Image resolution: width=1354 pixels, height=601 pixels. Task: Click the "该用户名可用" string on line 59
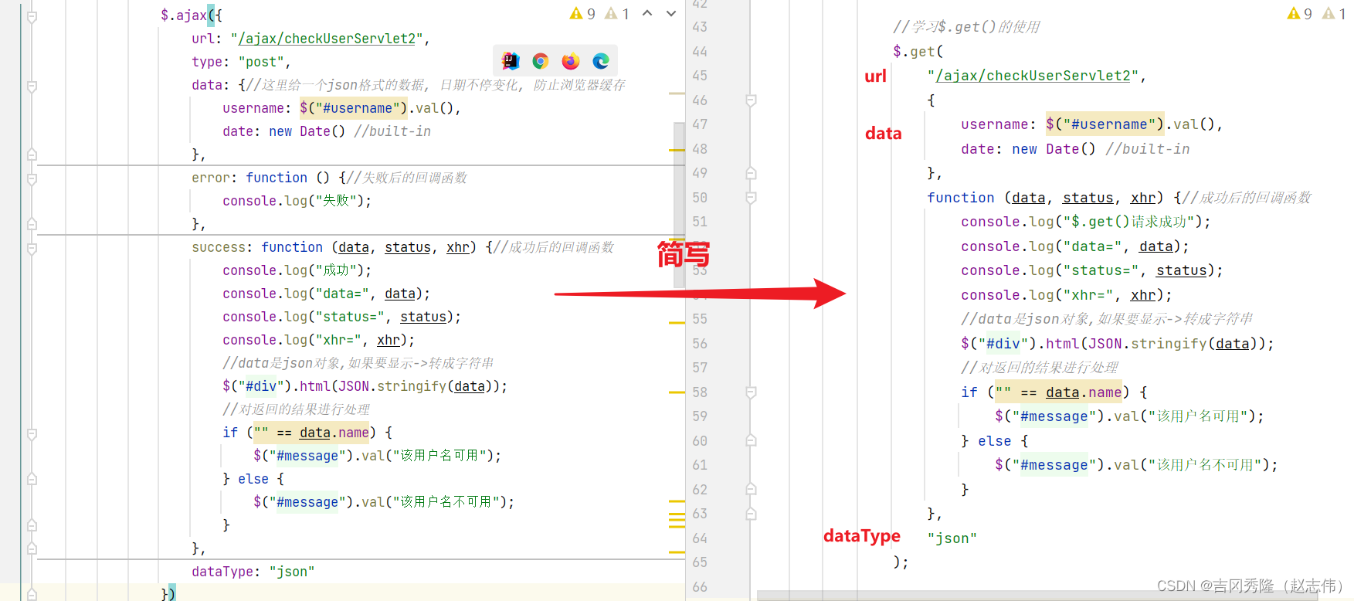tap(1198, 416)
